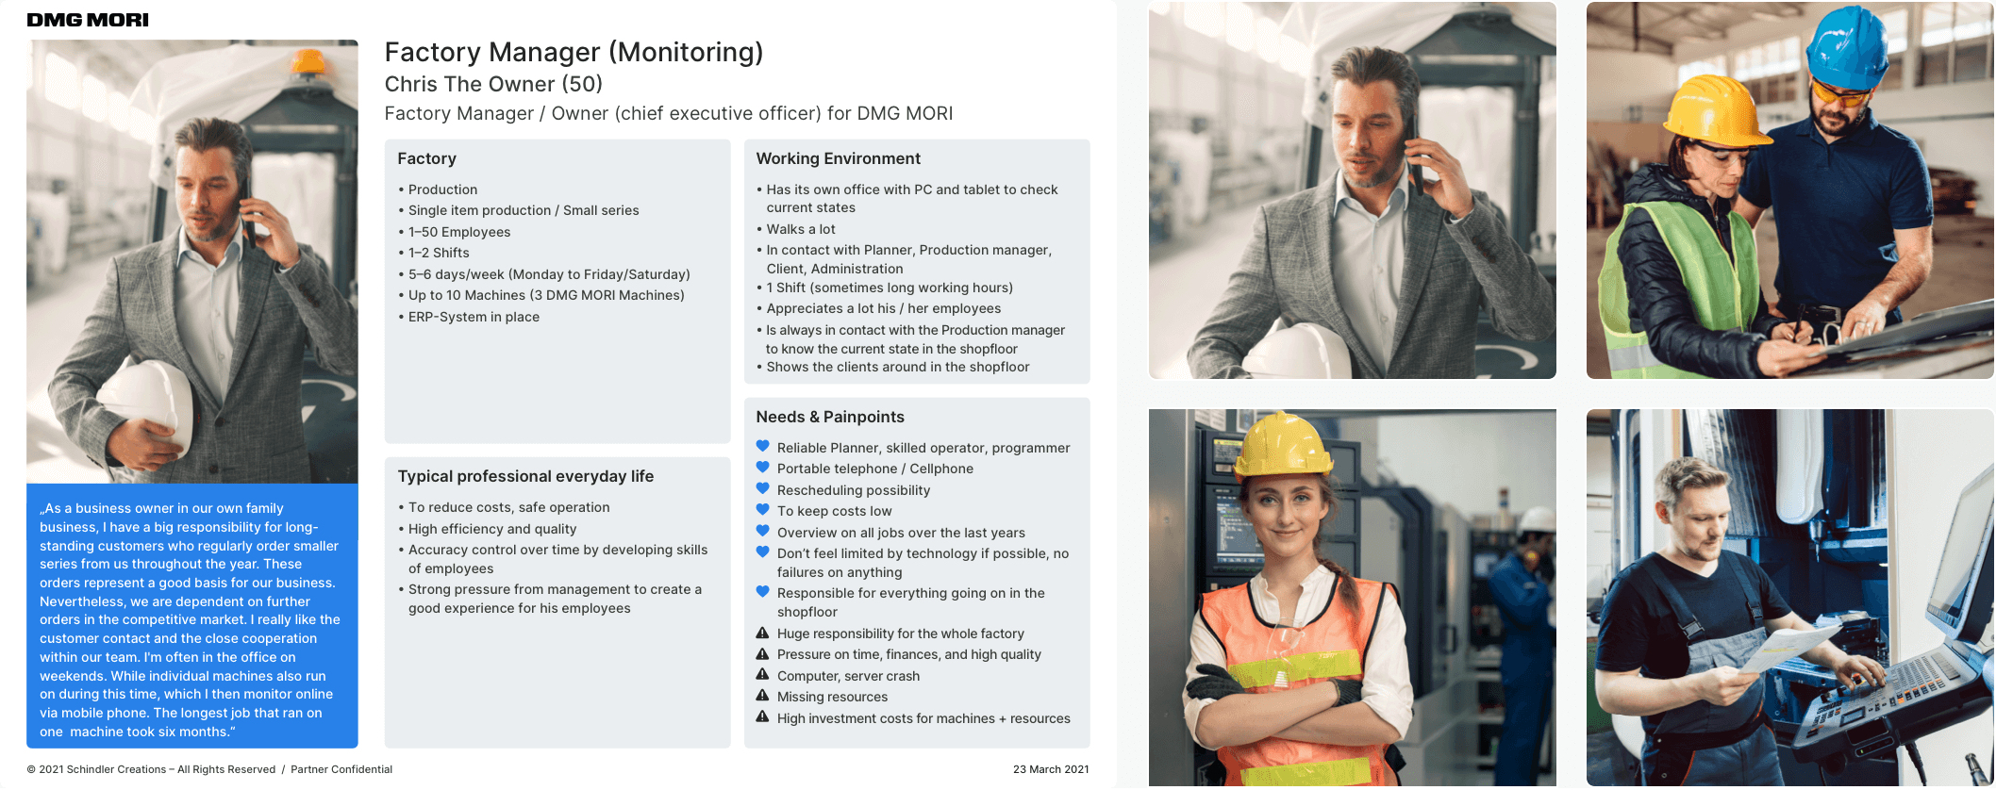Click Shows the clients around in the shopfloor
Viewport: 1996px width, 790px height.
893,367
